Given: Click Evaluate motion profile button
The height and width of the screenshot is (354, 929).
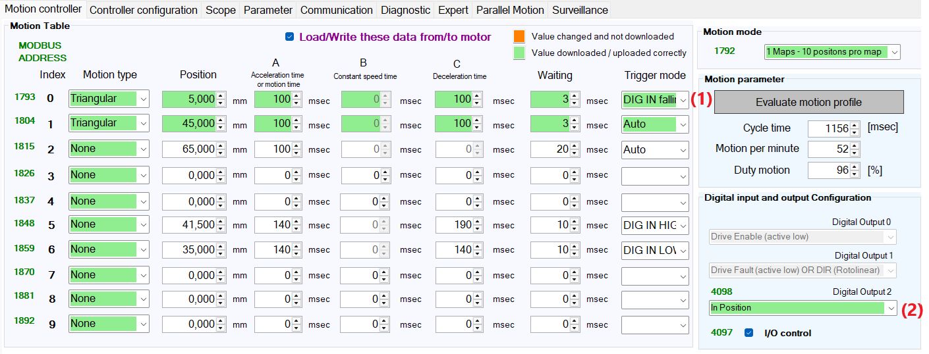Looking at the screenshot, I should tap(808, 102).
